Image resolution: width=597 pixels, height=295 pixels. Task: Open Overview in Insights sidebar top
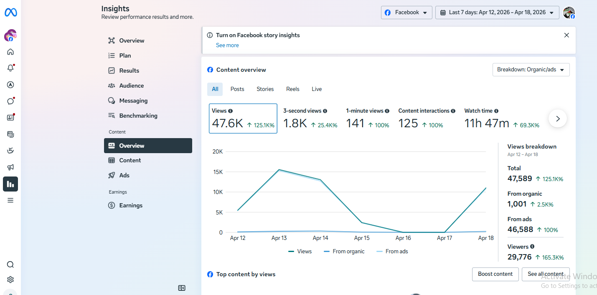coord(148,40)
